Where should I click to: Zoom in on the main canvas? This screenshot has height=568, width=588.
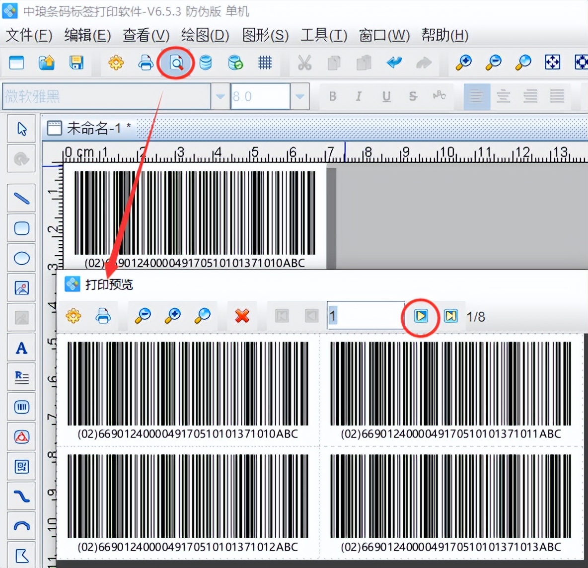(463, 63)
